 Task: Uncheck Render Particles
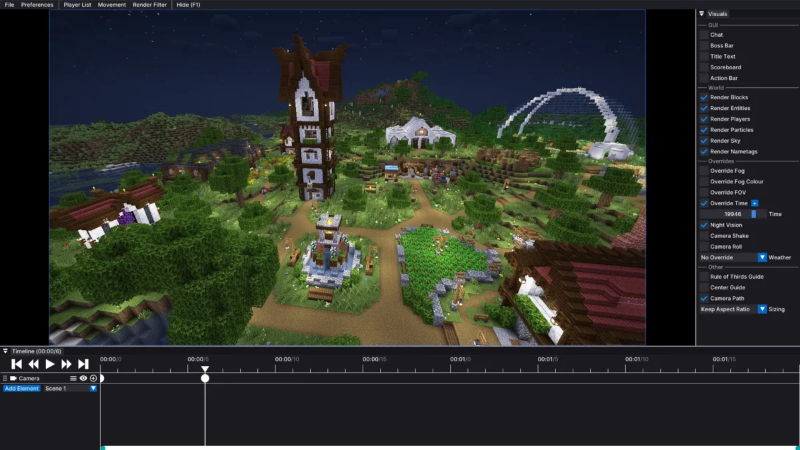(704, 130)
